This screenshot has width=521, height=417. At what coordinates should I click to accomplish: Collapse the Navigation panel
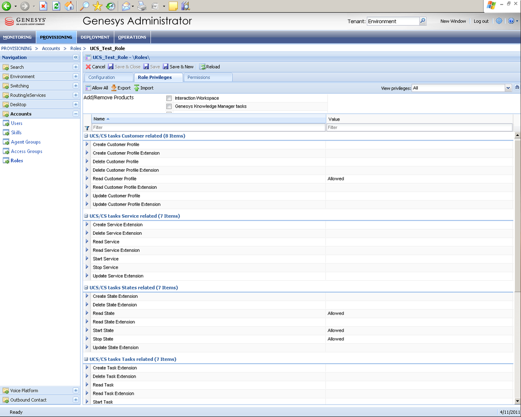(76, 57)
